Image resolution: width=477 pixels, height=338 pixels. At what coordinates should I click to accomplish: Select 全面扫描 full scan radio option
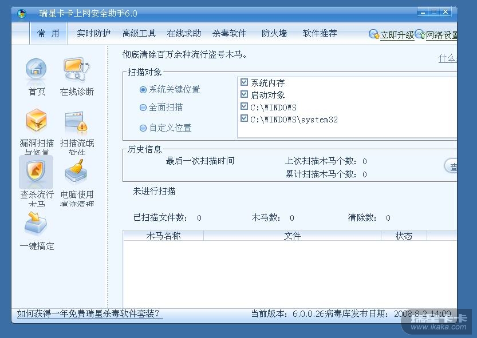tap(143, 108)
